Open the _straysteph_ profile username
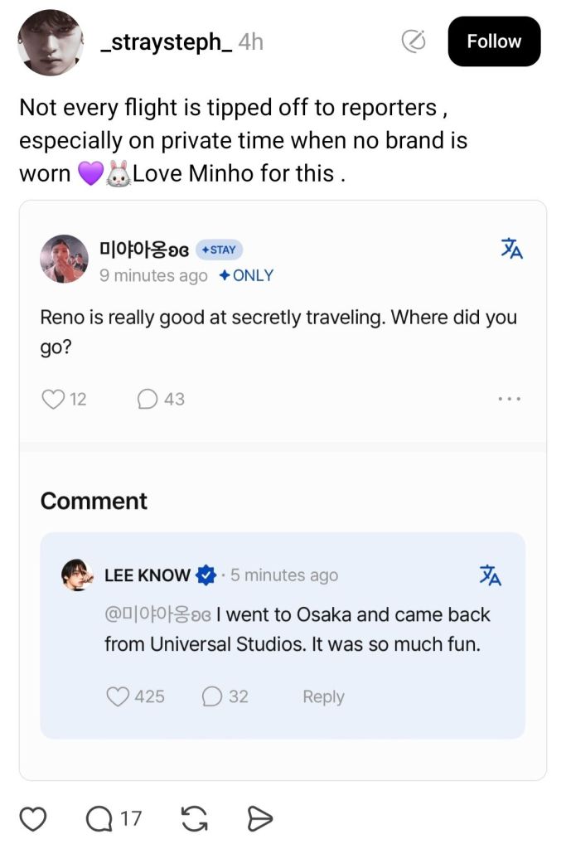This screenshot has width=566, height=849. click(x=165, y=41)
